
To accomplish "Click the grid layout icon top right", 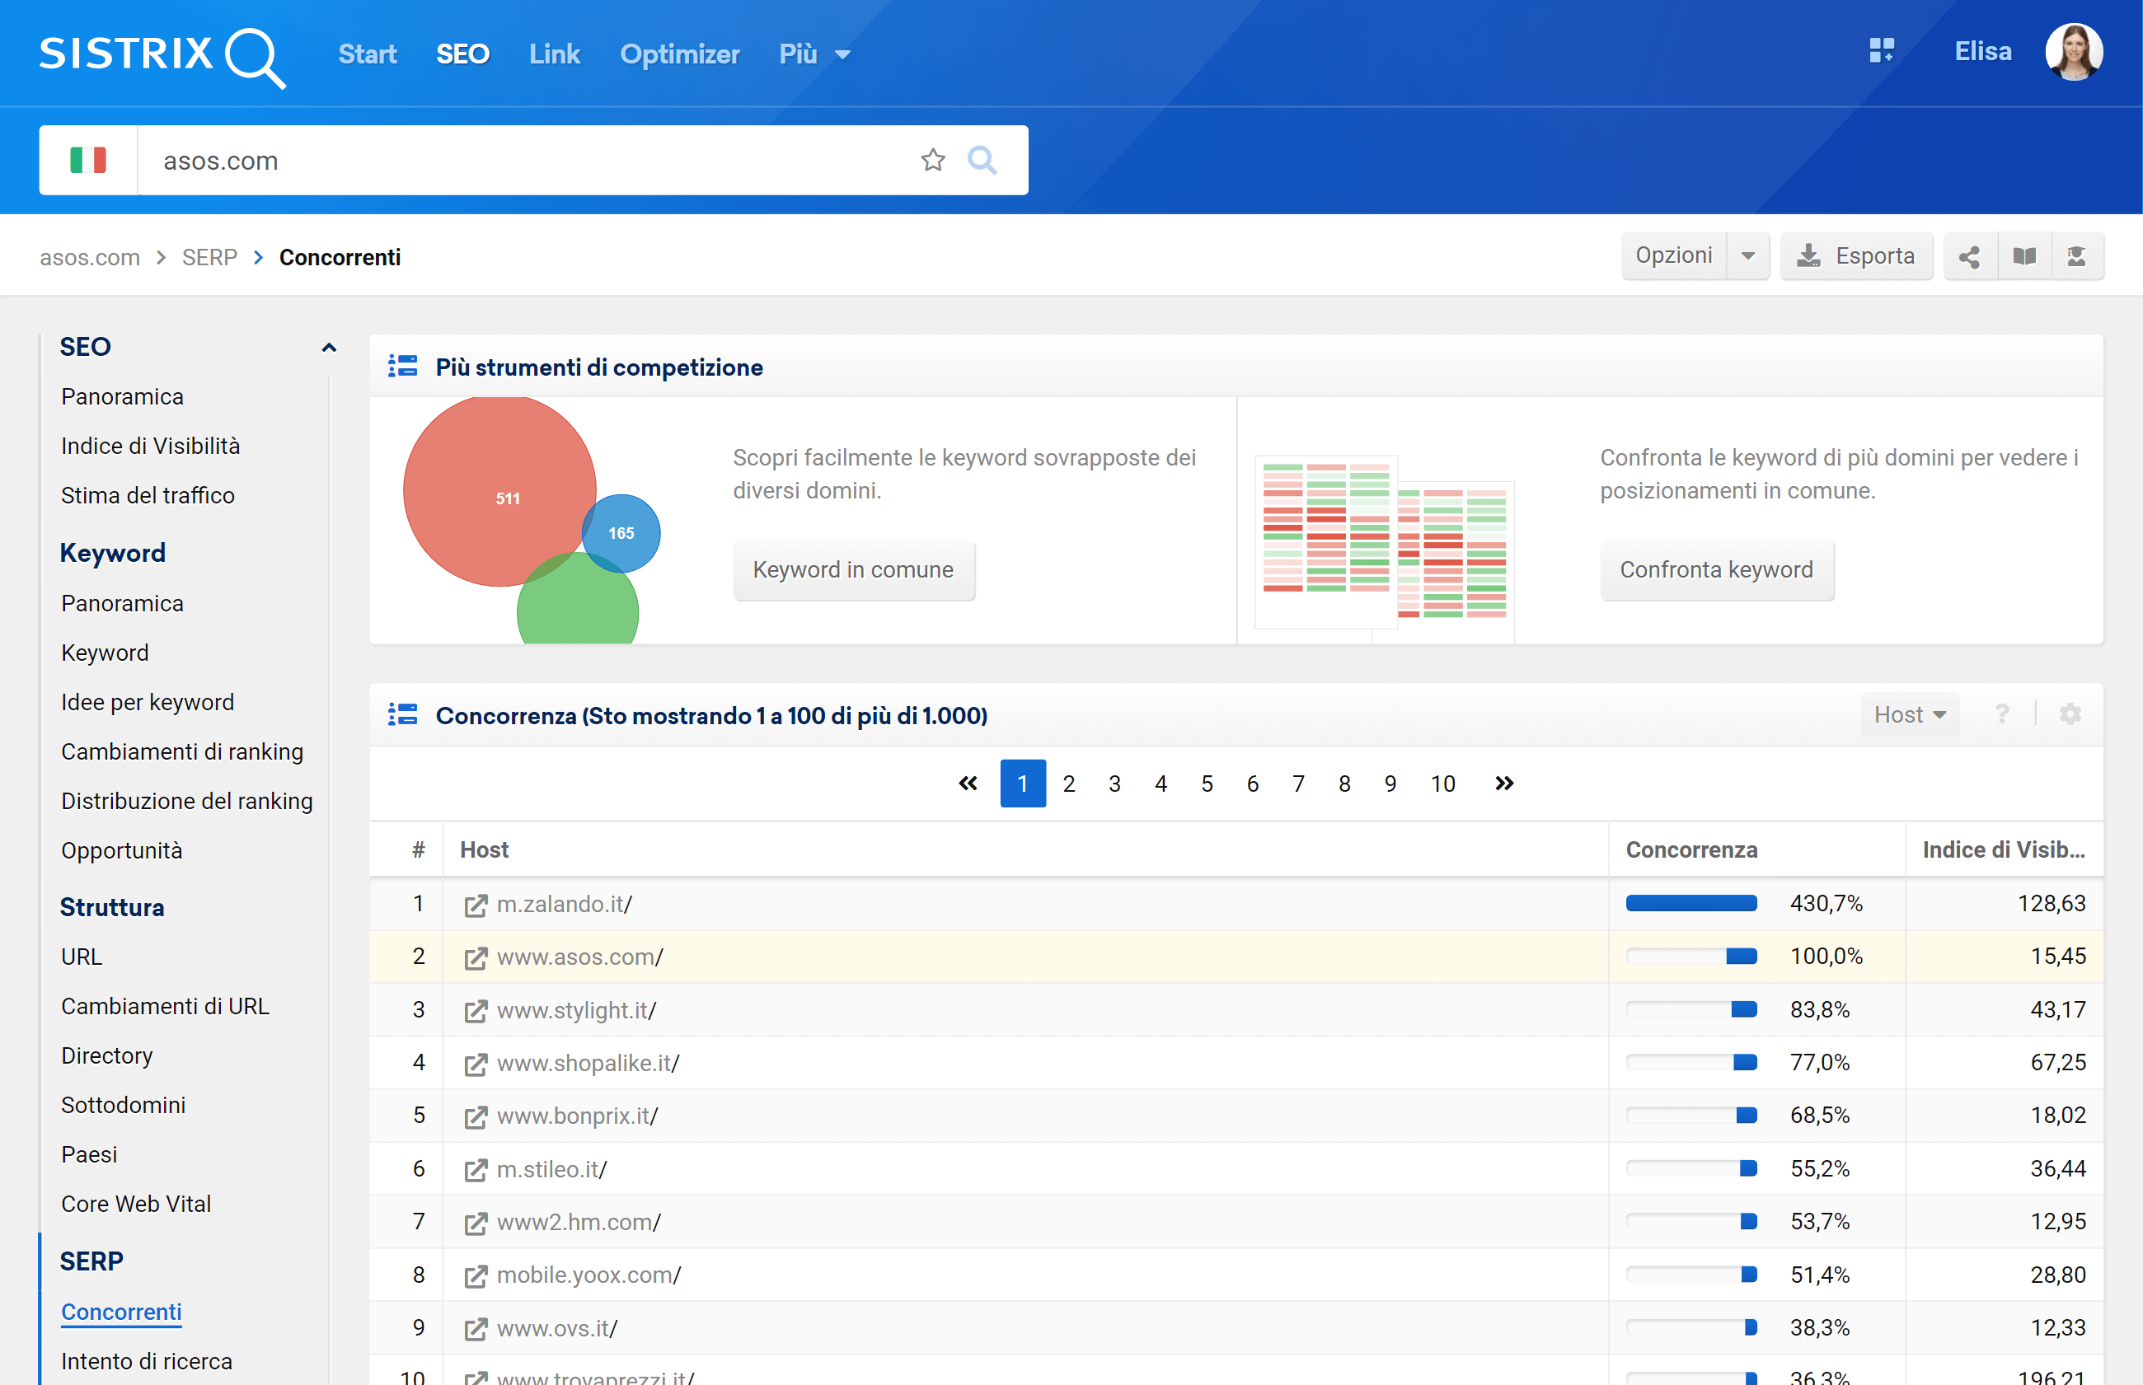I will (1876, 52).
